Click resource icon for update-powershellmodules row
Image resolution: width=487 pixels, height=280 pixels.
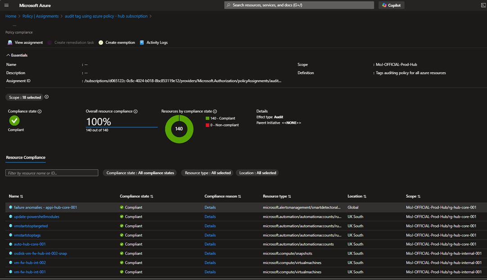point(10,217)
